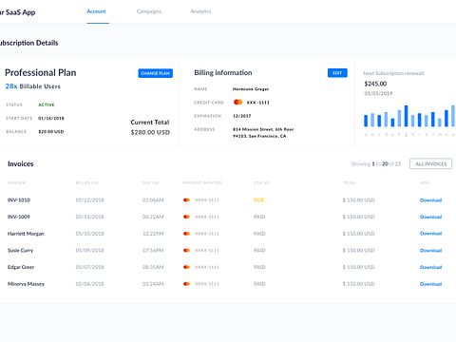
Task: Click the billed date 05/11/2018
Action: coord(89,217)
